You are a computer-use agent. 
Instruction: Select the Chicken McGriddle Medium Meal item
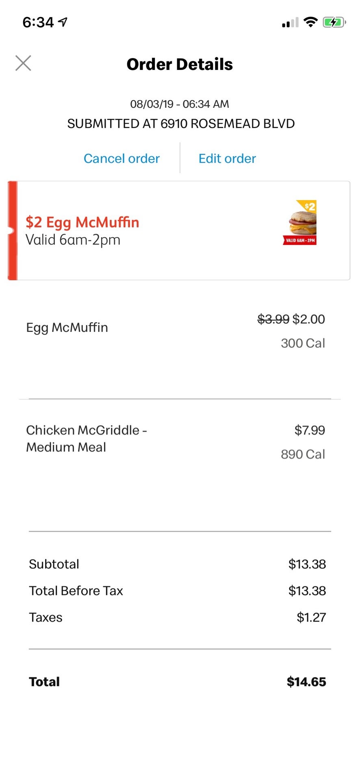click(x=86, y=438)
